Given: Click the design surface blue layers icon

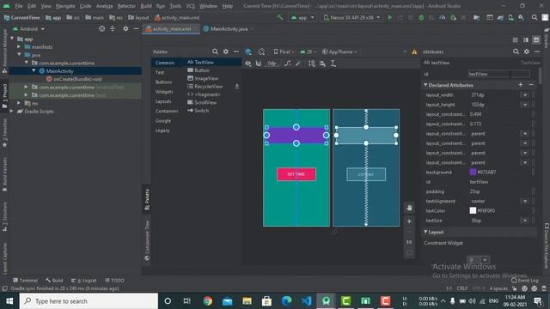Looking at the screenshot, I should [248, 51].
